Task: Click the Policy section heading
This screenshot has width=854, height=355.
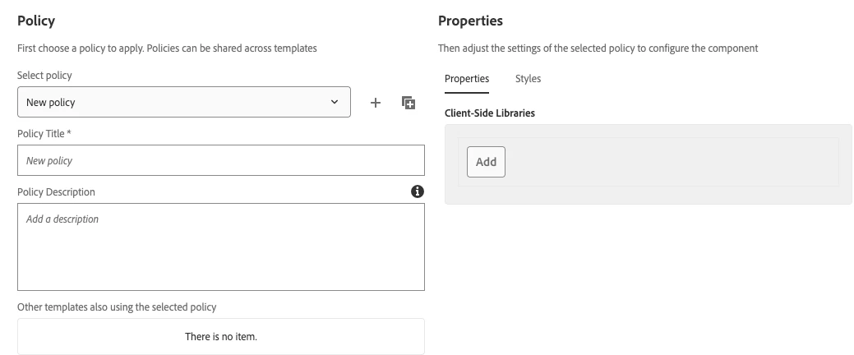Action: click(36, 21)
